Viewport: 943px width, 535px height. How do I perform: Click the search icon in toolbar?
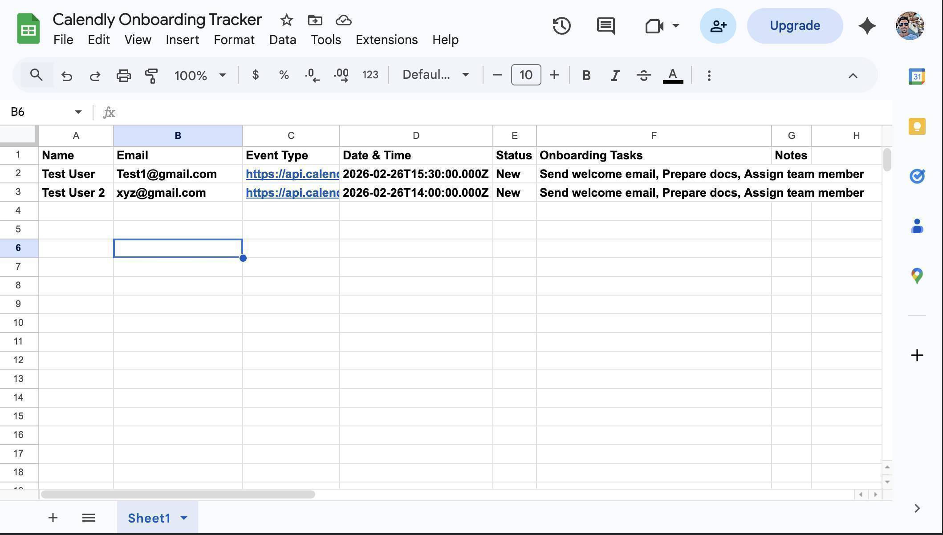click(37, 75)
